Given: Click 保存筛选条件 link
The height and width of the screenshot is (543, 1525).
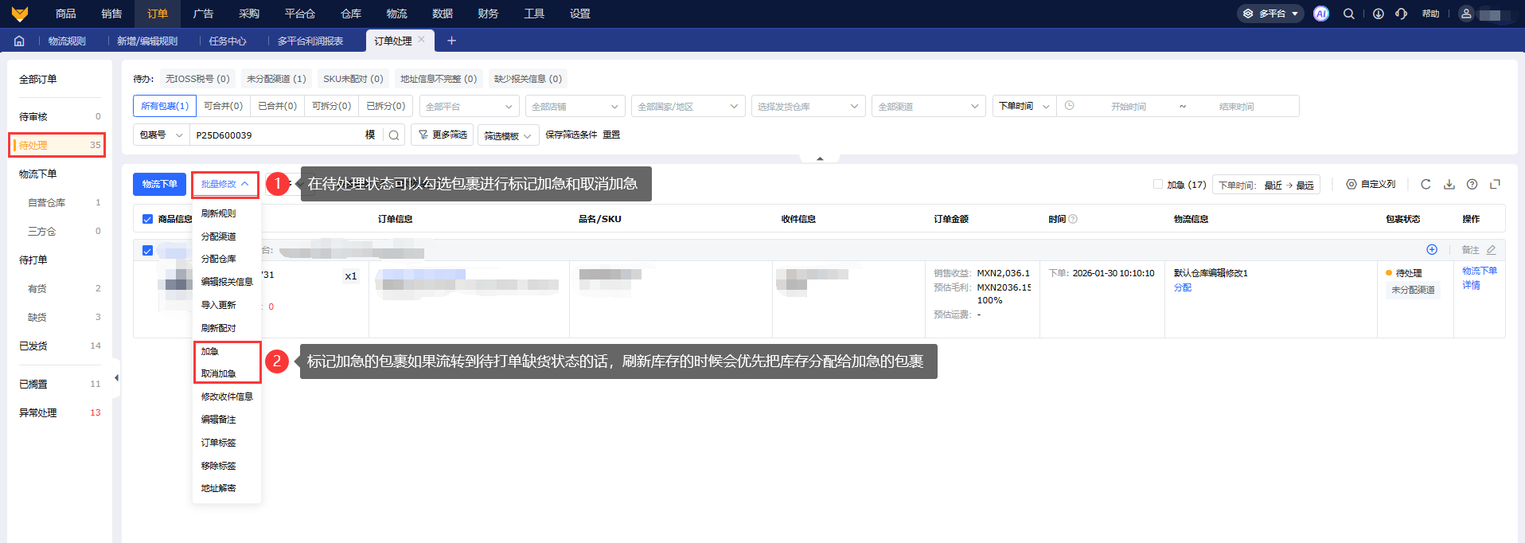Looking at the screenshot, I should pyautogui.click(x=571, y=135).
